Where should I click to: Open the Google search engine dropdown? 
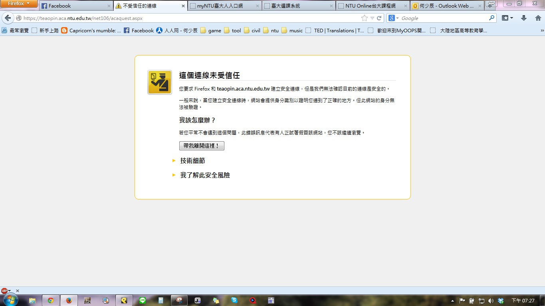point(394,18)
